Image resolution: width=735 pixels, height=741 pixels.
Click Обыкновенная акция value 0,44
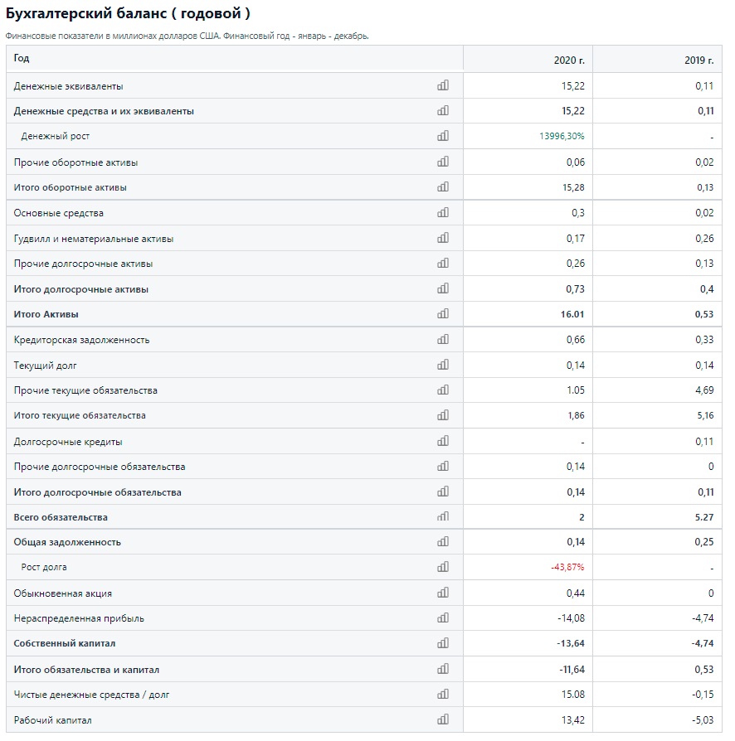[576, 593]
